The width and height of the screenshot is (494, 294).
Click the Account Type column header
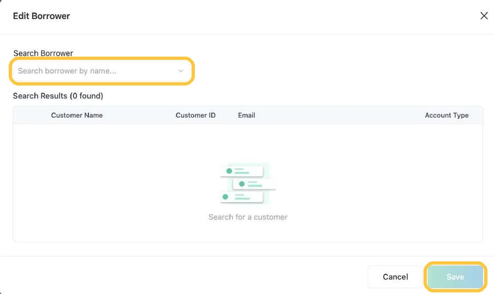coord(447,115)
